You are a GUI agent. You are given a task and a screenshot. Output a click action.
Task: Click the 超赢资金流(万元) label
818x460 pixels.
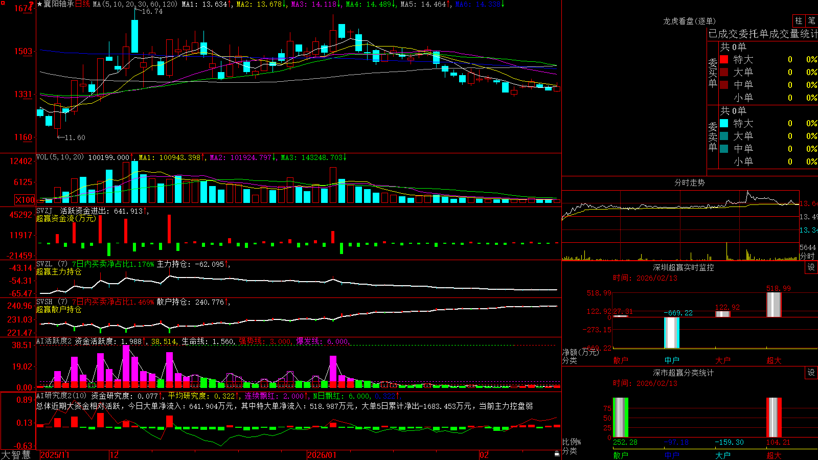click(66, 218)
